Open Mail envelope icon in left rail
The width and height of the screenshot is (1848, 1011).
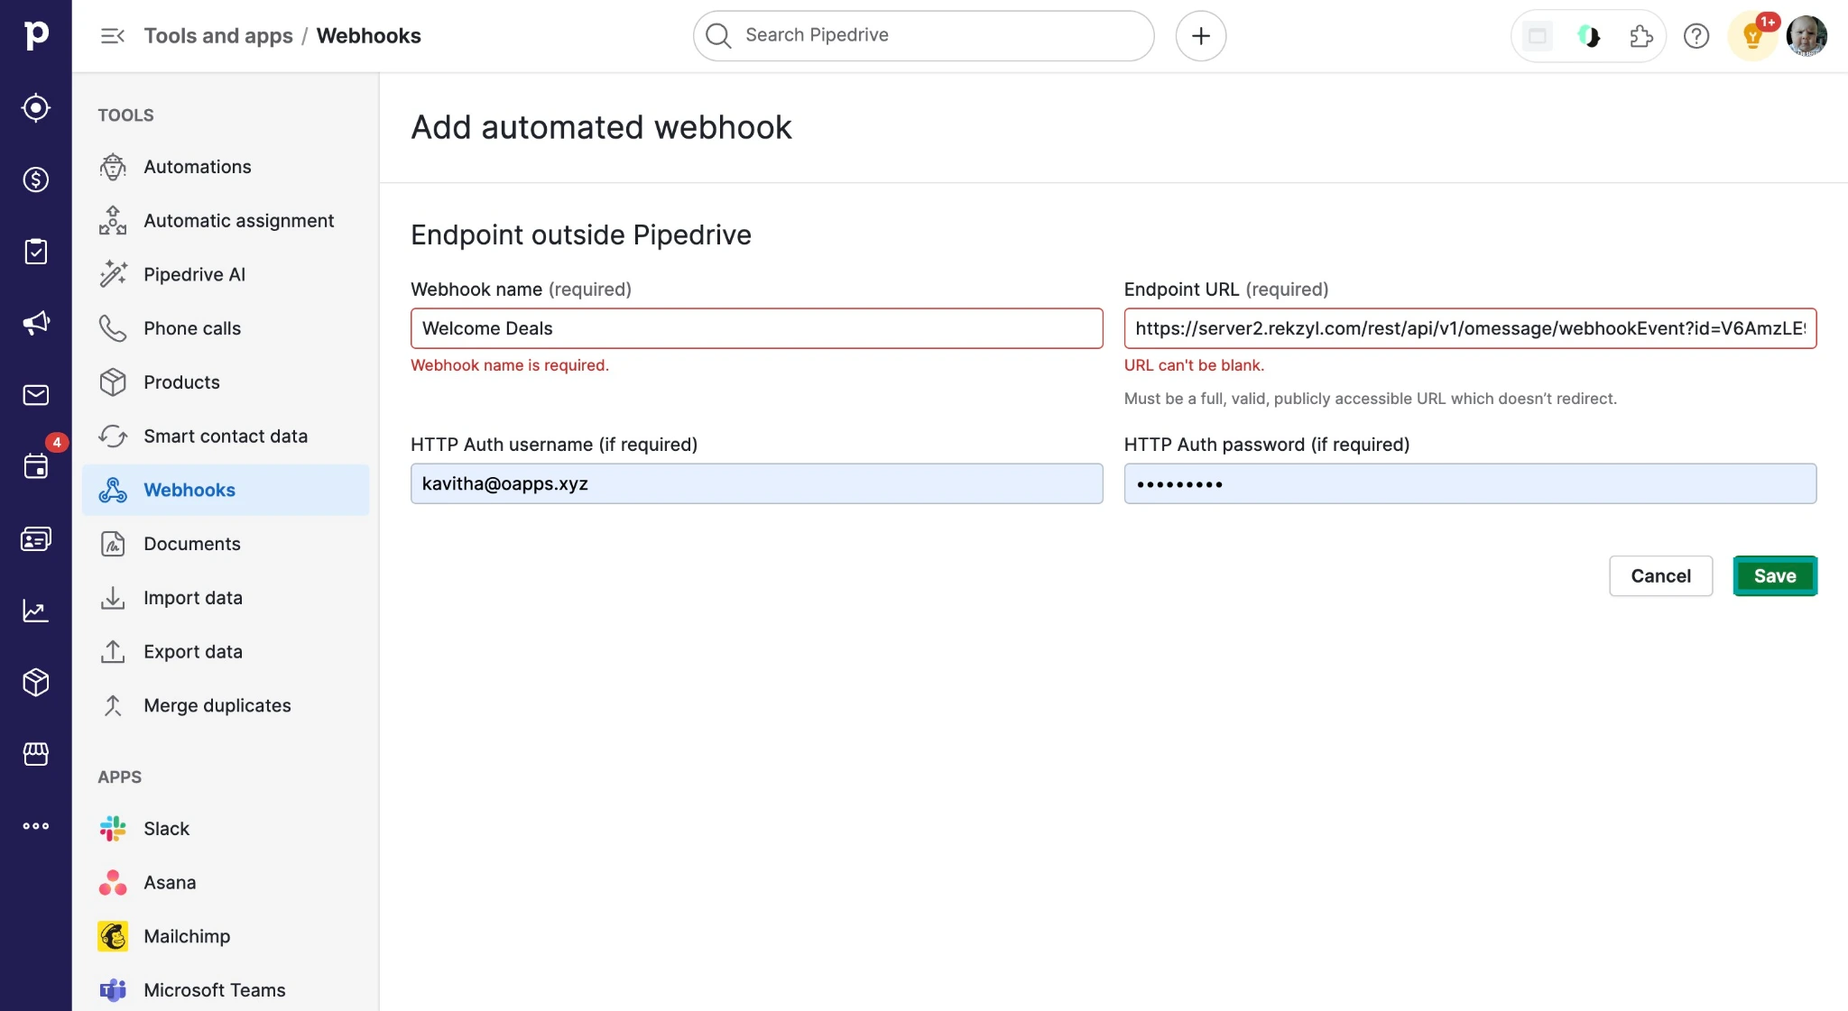pos(36,395)
